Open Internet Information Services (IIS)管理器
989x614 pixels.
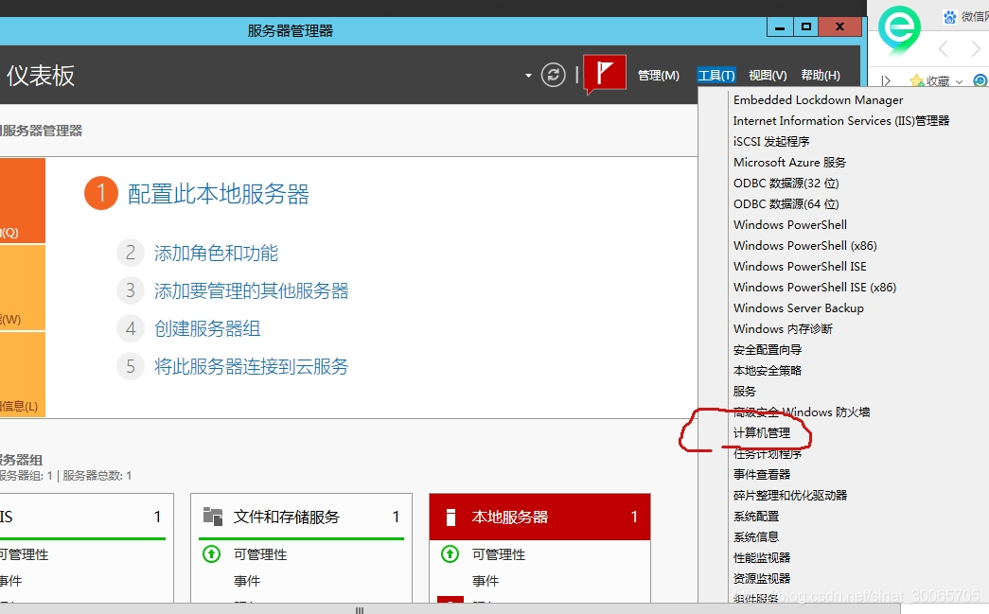click(x=840, y=120)
